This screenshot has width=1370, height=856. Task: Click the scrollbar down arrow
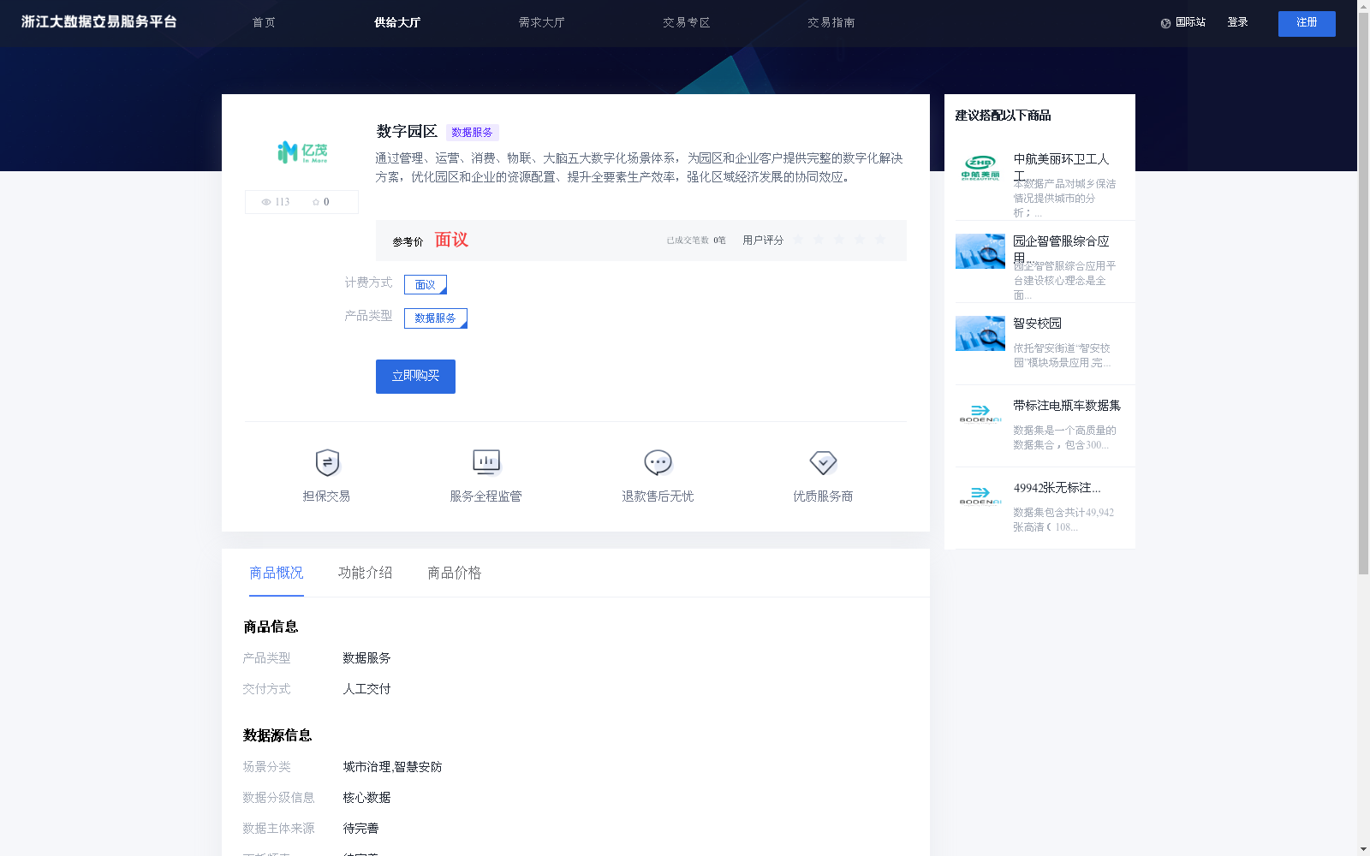tap(1363, 850)
